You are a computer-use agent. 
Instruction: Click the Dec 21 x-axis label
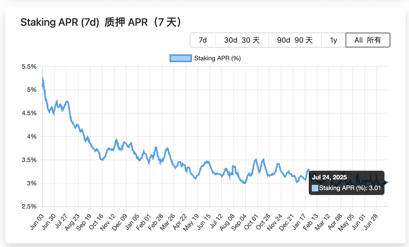pos(287,222)
